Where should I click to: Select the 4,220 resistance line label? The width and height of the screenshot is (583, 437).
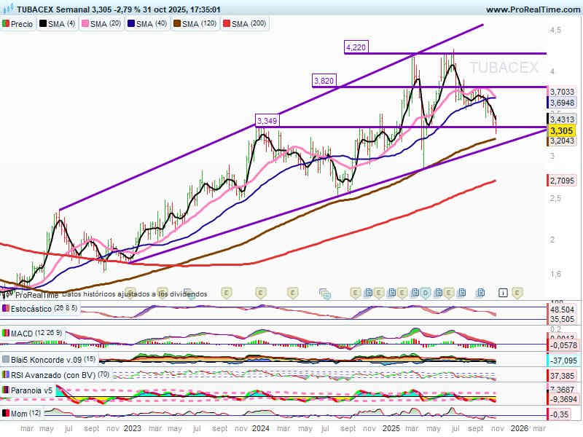point(356,47)
